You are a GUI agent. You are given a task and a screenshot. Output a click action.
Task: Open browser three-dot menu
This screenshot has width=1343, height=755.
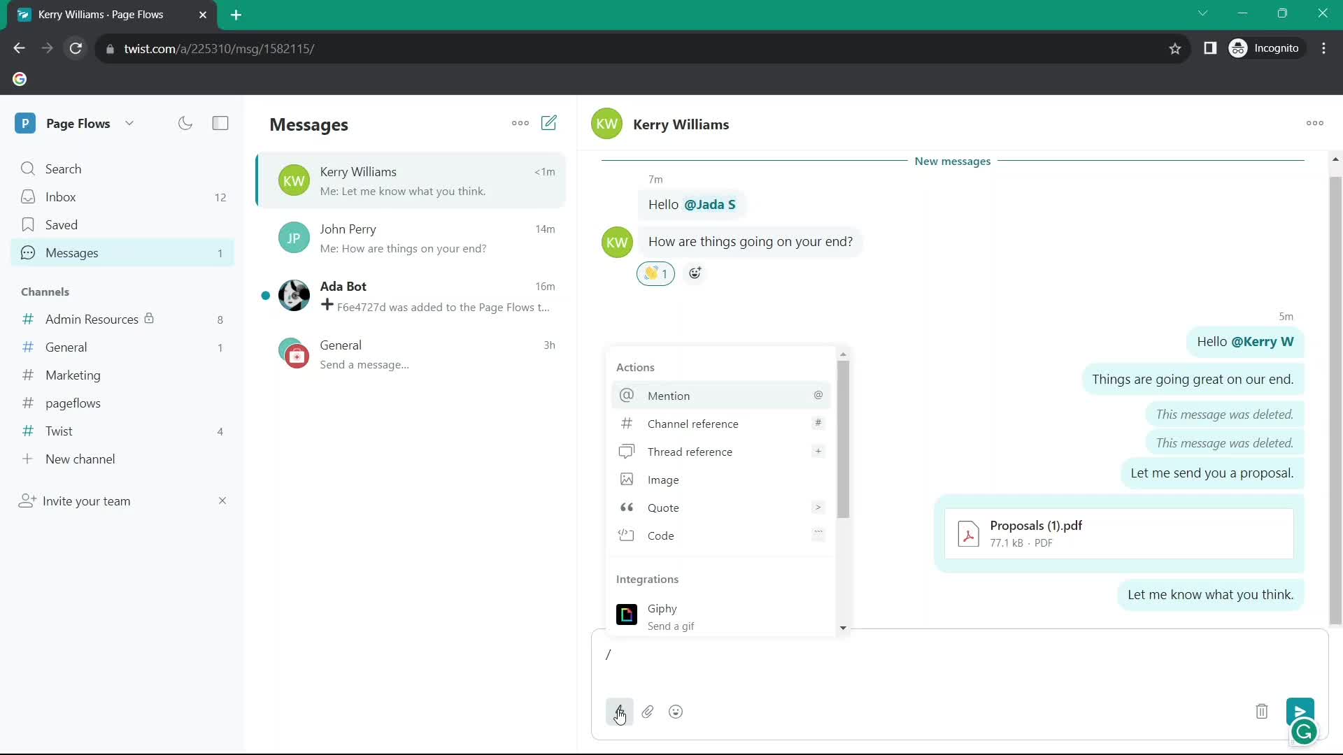pyautogui.click(x=1323, y=48)
